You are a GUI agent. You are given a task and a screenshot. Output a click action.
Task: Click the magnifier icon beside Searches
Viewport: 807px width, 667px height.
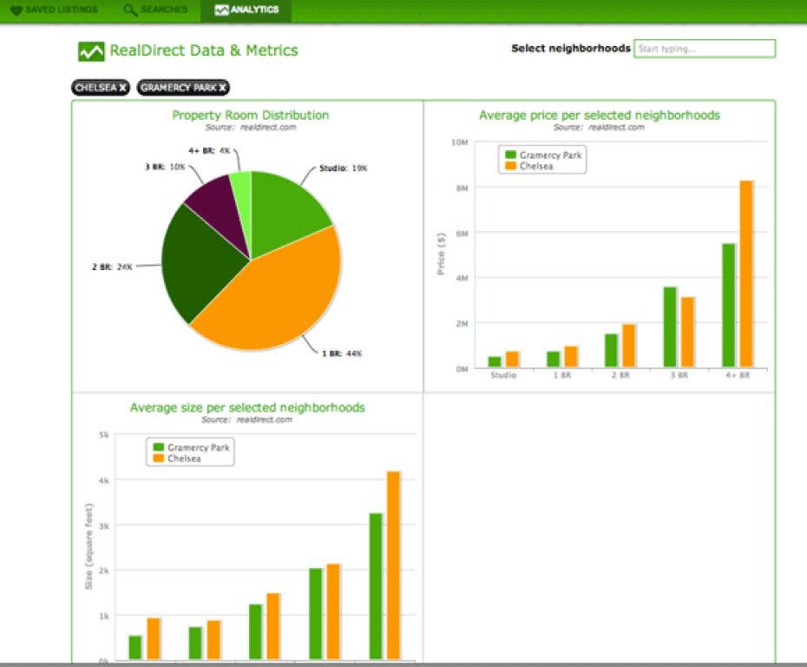tap(130, 10)
